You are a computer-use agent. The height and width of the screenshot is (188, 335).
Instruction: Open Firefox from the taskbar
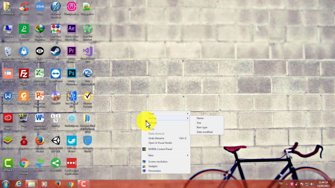(x=57, y=184)
